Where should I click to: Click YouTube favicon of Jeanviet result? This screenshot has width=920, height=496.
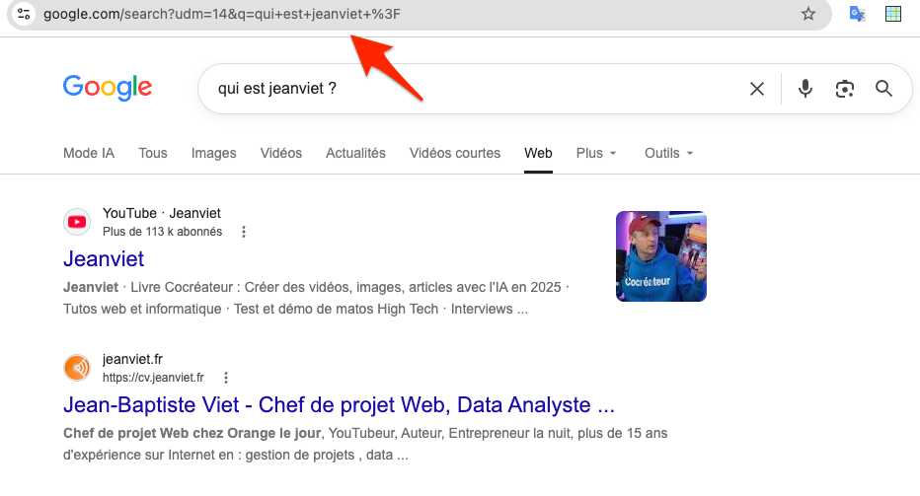77,222
